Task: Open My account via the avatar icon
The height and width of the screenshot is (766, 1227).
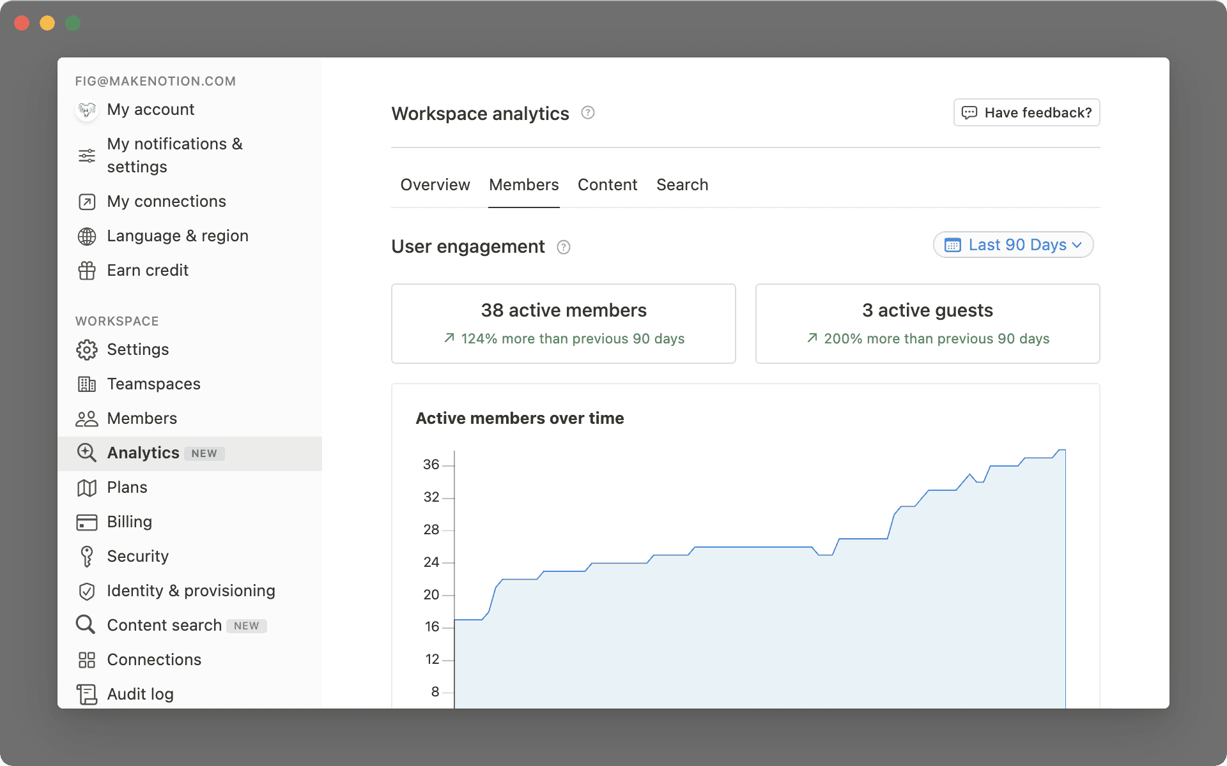Action: [87, 110]
